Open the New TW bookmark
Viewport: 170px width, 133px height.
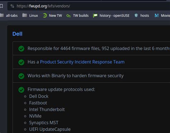click(x=52, y=15)
